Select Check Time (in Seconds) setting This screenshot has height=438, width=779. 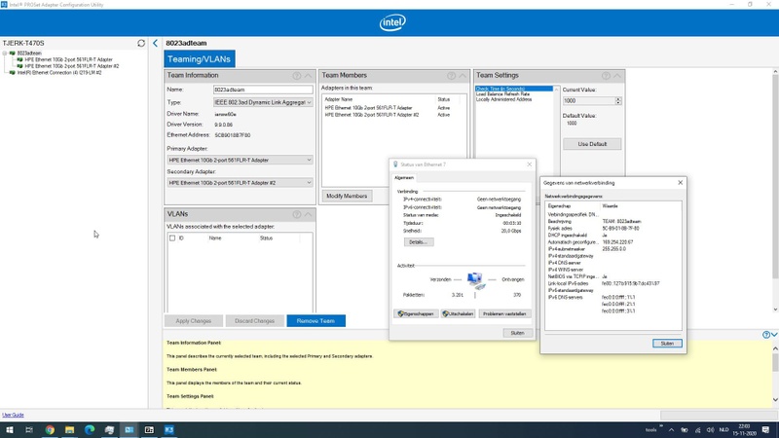(x=514, y=89)
